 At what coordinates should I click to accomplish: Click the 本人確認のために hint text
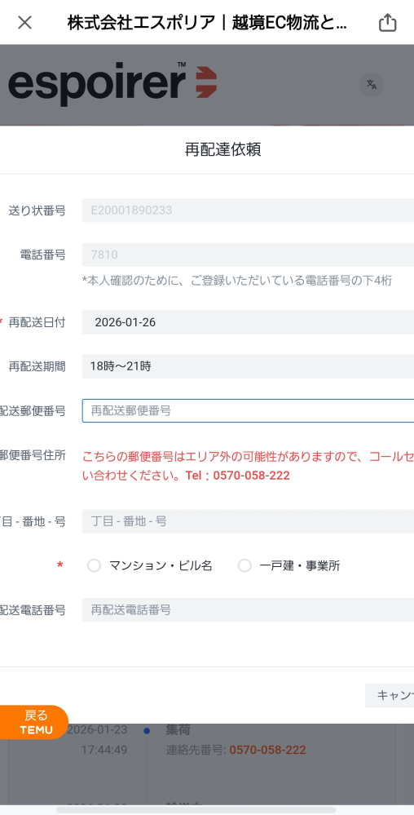(x=237, y=281)
